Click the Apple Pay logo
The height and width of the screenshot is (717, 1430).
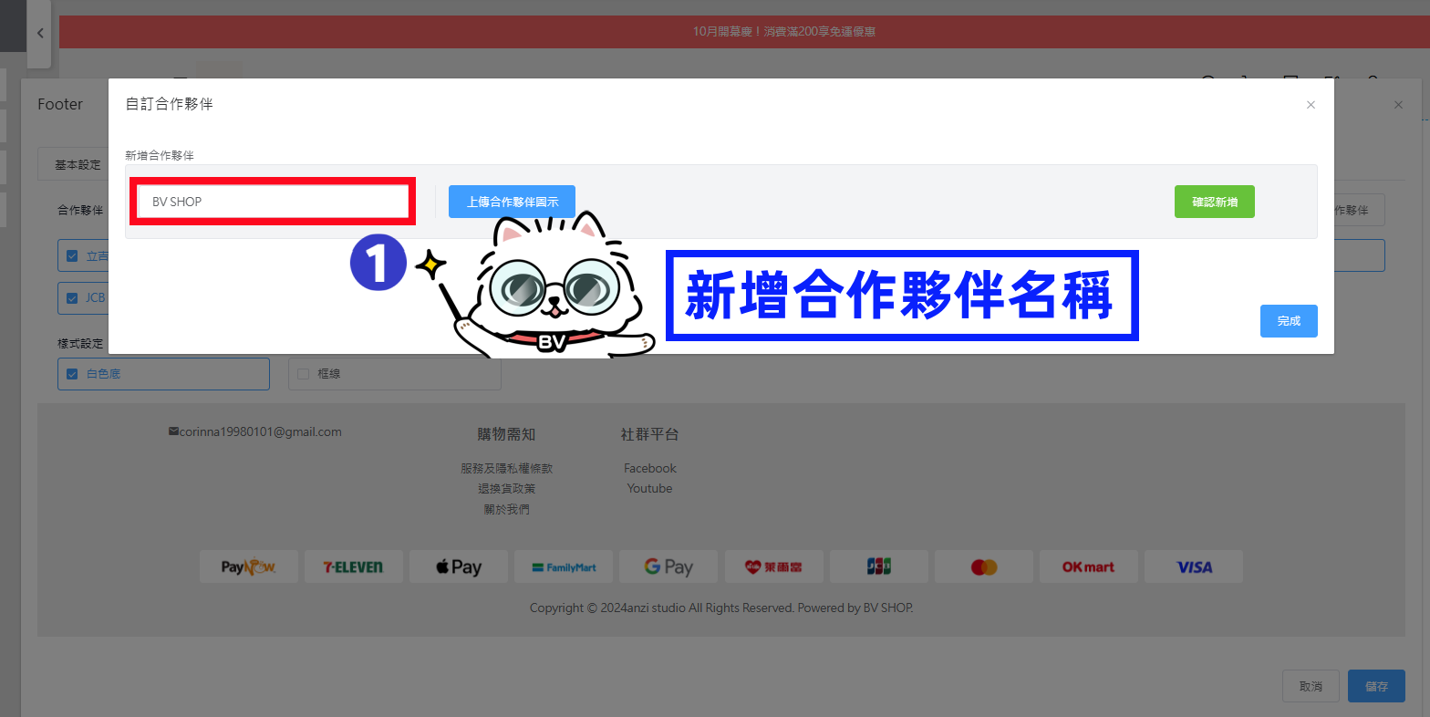459,566
